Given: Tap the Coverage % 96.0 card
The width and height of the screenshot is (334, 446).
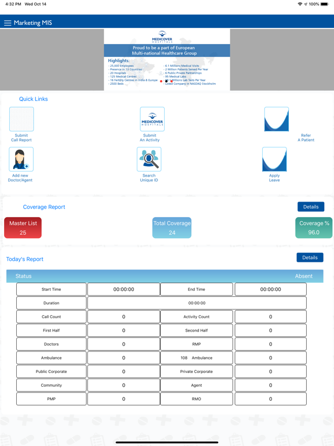Looking at the screenshot, I should point(314,228).
